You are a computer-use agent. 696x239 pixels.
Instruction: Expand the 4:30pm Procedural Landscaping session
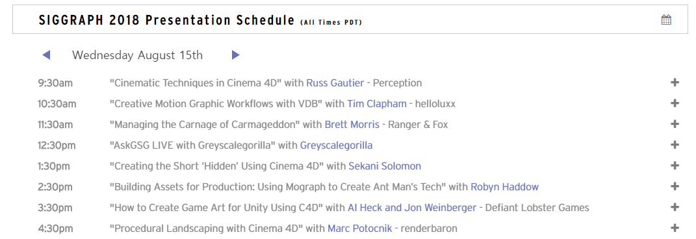pyautogui.click(x=675, y=229)
